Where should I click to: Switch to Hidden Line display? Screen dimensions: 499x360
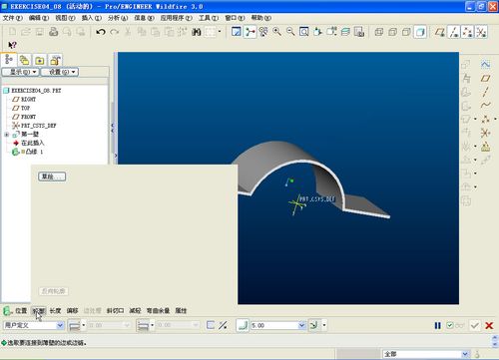click(x=392, y=32)
